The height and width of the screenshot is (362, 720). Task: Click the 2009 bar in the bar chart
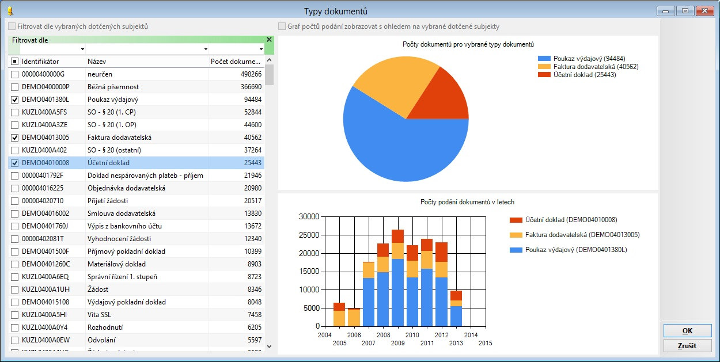point(397,278)
